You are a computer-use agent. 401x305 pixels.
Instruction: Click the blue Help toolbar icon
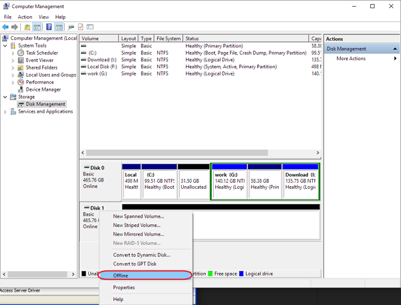48,27
